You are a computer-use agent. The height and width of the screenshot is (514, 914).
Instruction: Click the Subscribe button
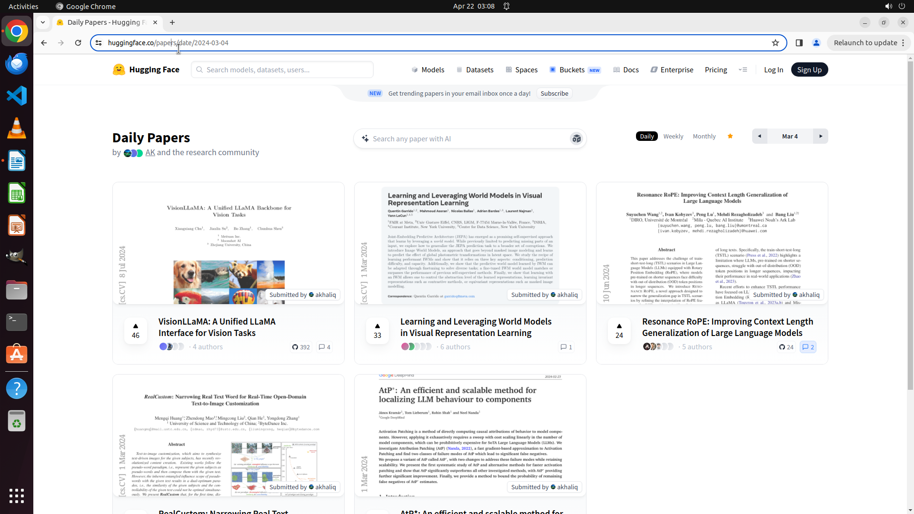pos(554,93)
